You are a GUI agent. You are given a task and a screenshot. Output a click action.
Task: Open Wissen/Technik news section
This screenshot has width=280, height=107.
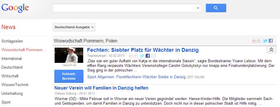(15, 85)
